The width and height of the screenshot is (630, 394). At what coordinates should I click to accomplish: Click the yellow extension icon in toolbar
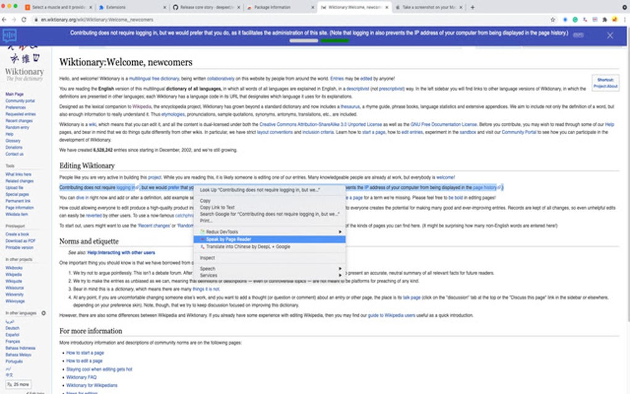[615, 19]
